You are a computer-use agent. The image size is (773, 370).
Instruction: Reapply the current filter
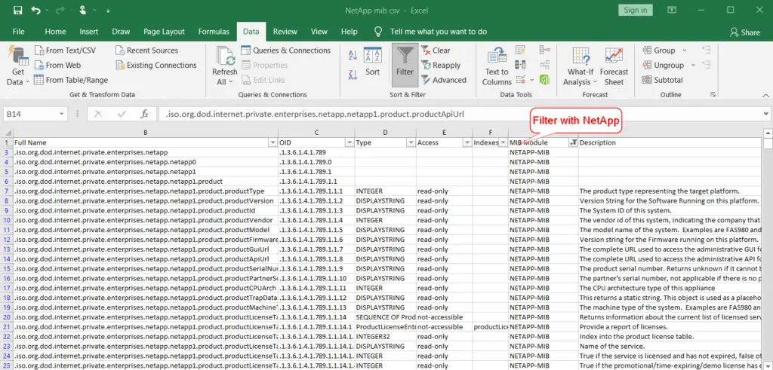[441, 65]
